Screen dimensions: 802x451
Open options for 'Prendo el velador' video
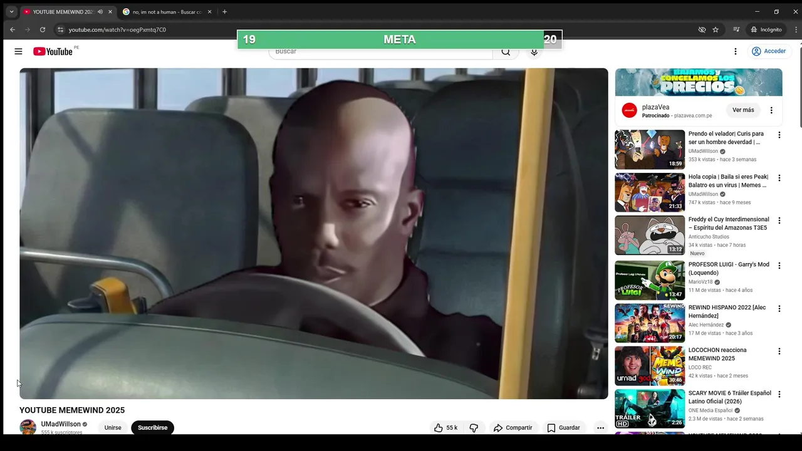coord(779,135)
